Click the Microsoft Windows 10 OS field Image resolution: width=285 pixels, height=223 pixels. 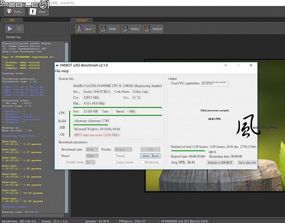[97, 129]
